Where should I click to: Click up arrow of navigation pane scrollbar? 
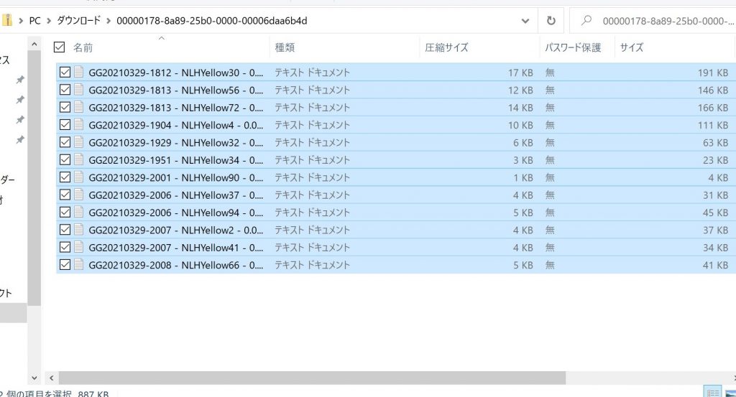pos(34,45)
